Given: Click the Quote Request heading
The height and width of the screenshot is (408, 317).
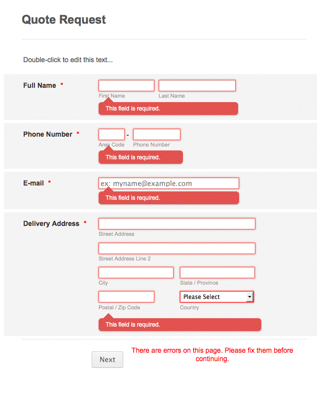Looking at the screenshot, I should click(x=63, y=20).
